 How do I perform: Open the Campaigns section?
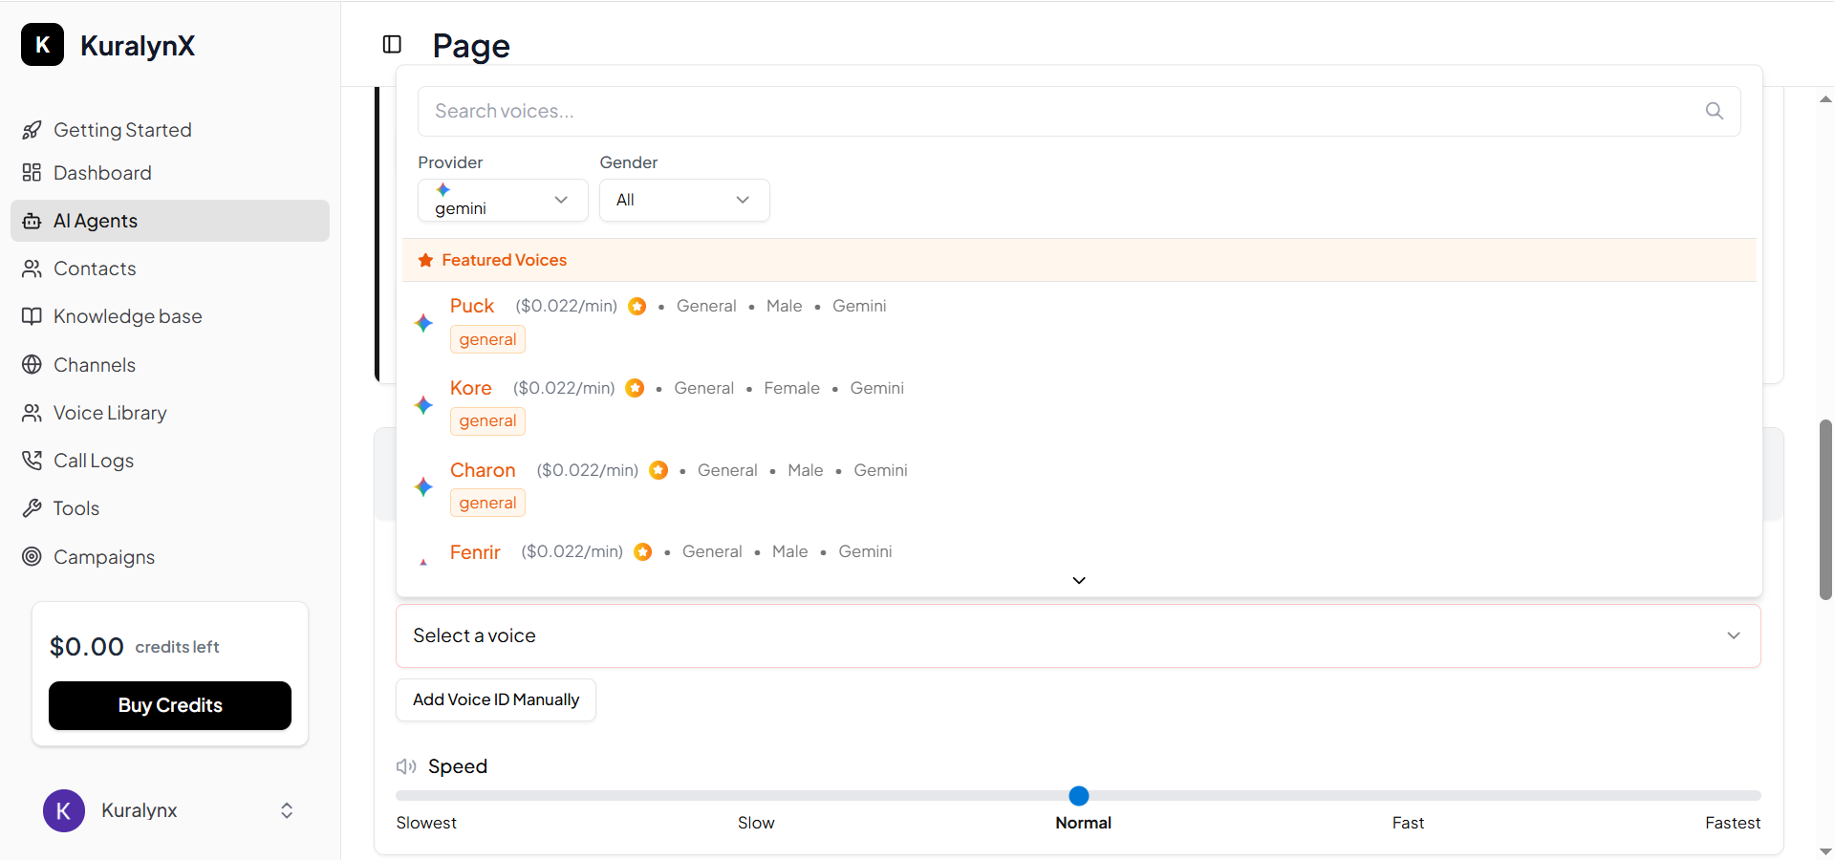click(x=103, y=557)
